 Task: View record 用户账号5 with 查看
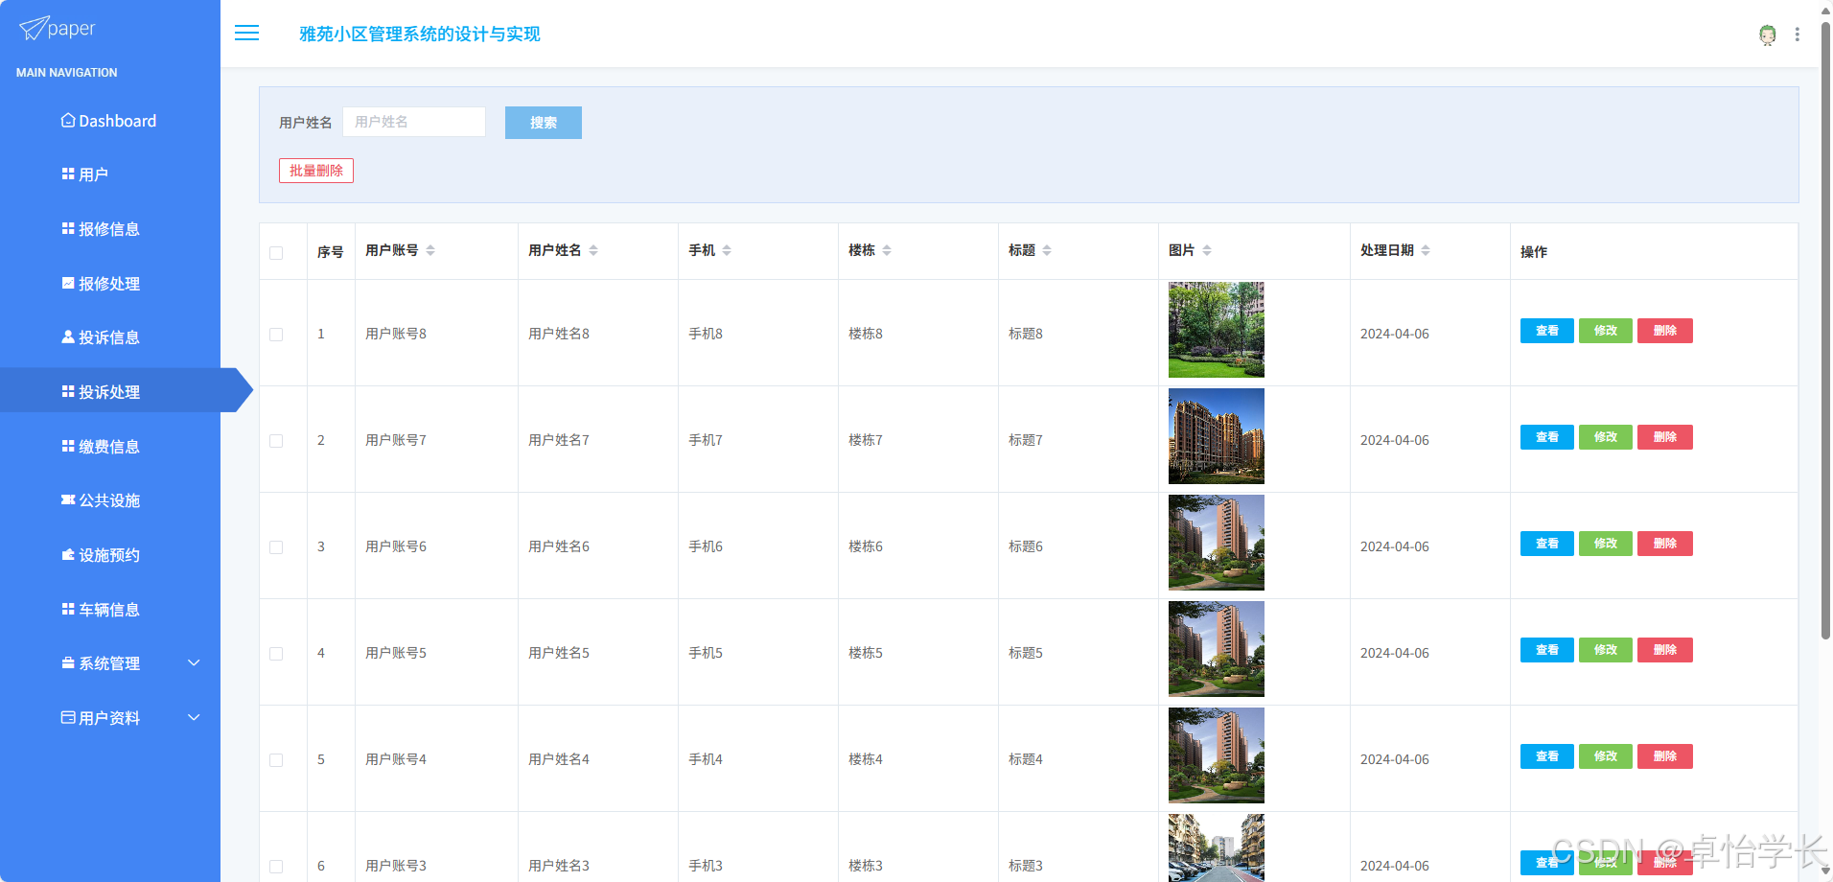[1547, 650]
